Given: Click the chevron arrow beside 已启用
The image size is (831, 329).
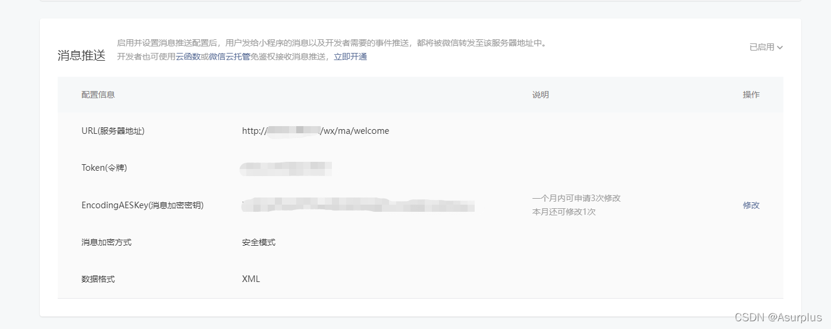Looking at the screenshot, I should (x=780, y=48).
